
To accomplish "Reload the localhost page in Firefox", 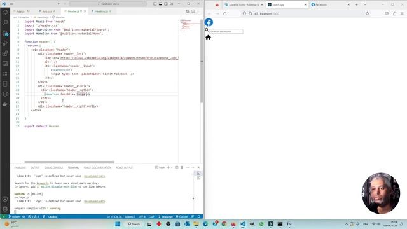I will coord(224,13).
